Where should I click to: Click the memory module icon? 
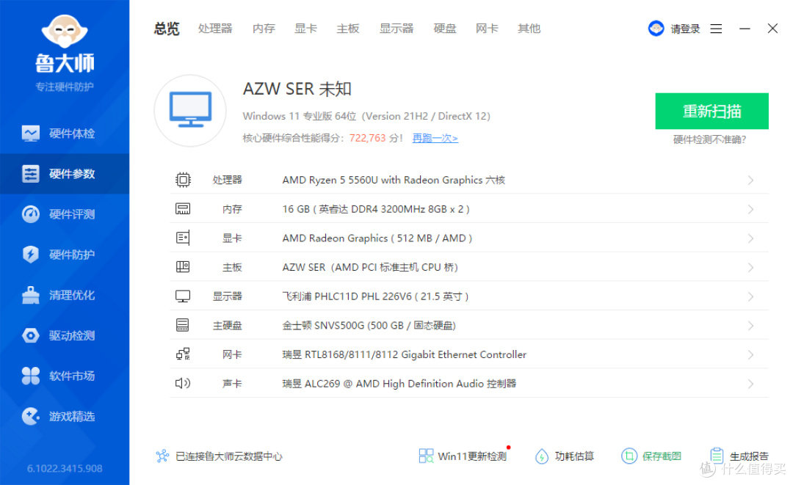pyautogui.click(x=183, y=208)
